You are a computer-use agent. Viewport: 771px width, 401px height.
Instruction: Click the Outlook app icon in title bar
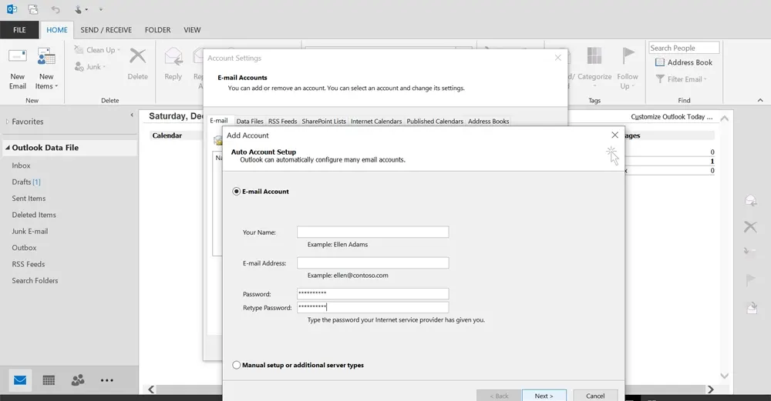coord(12,8)
